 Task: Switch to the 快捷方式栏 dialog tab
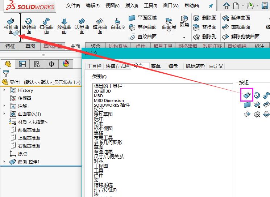117,66
